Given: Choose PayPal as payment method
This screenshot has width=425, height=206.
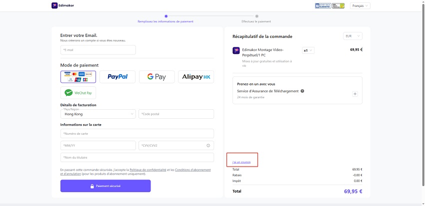Looking at the screenshot, I should tap(117, 77).
